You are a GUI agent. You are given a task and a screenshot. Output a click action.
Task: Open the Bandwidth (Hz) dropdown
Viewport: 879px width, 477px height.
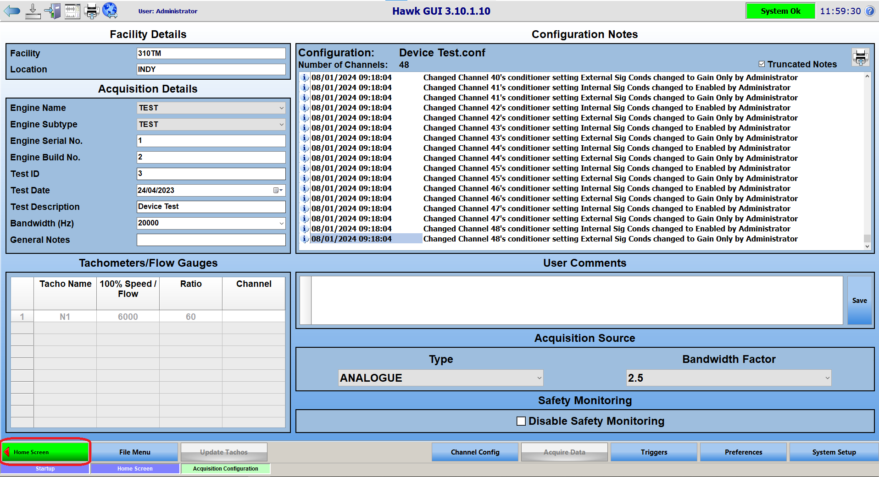tap(281, 223)
